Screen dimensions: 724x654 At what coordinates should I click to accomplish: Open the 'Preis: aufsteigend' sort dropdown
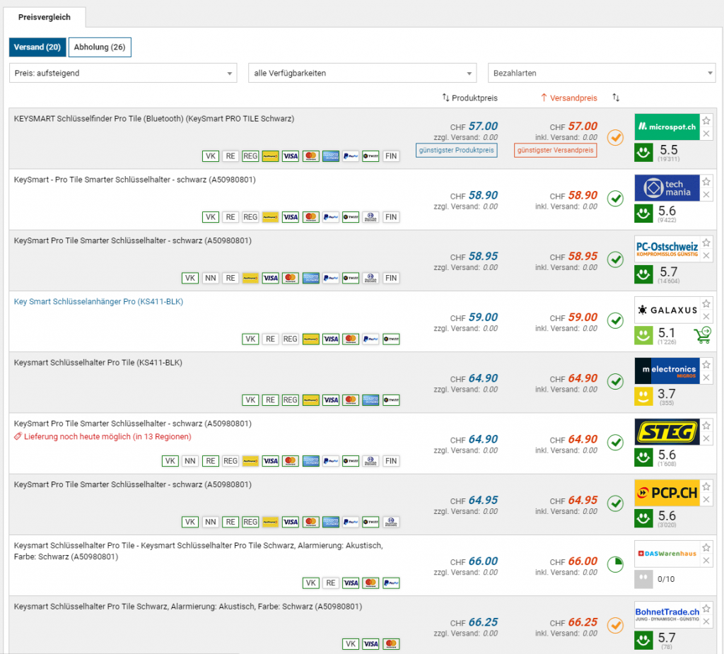123,73
